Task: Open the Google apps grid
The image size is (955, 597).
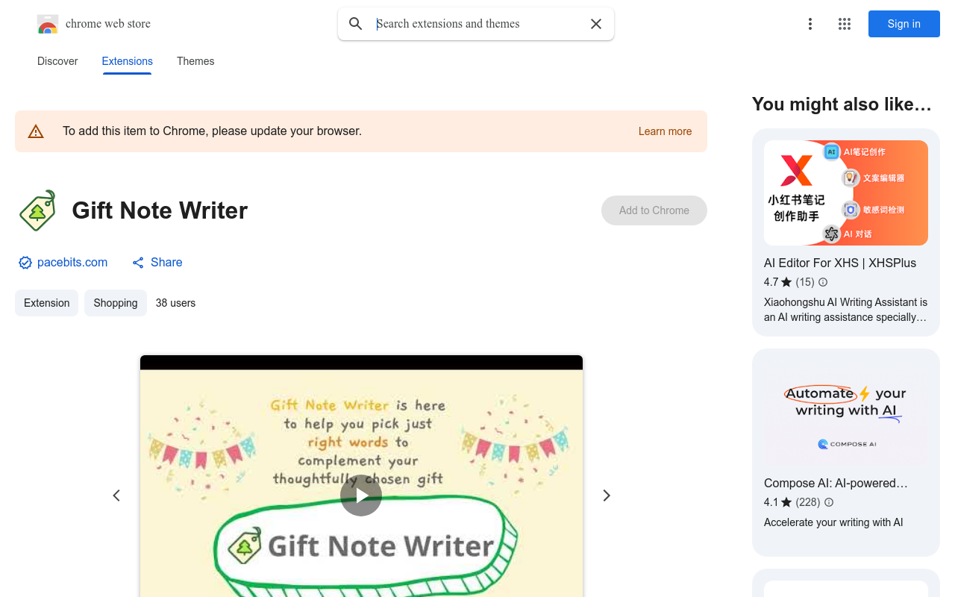Action: [845, 24]
